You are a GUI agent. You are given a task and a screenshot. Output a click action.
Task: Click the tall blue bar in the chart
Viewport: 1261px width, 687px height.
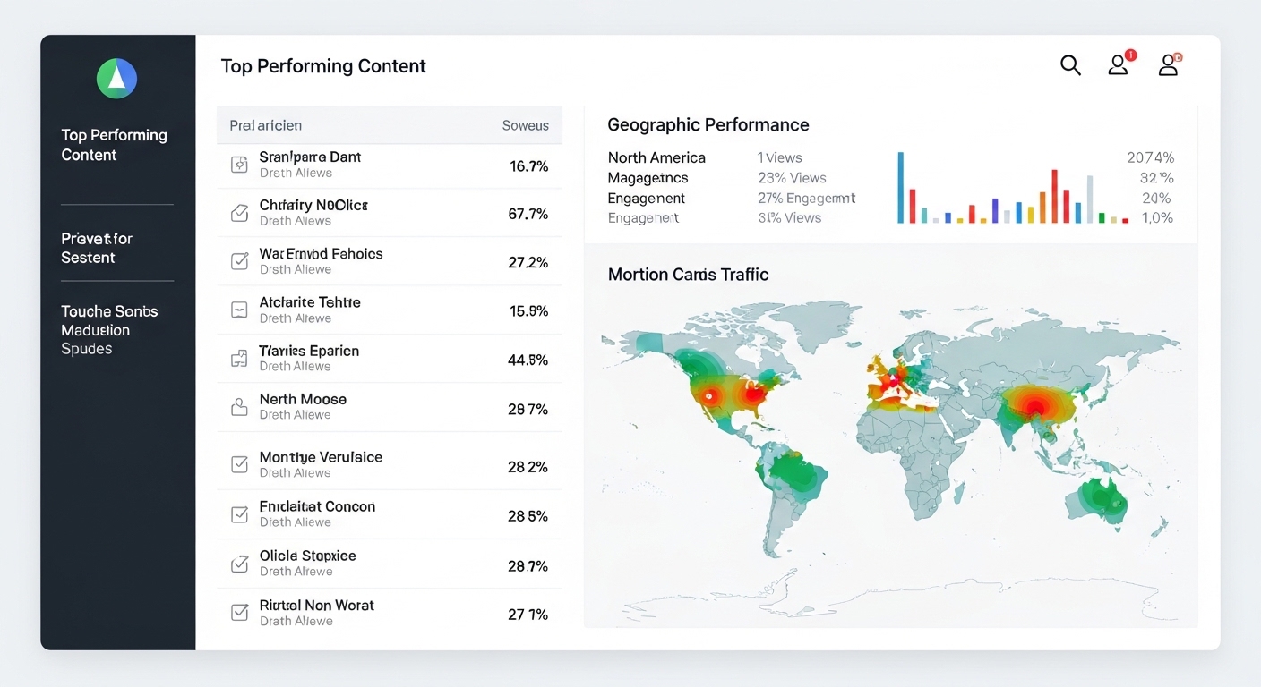(x=901, y=187)
